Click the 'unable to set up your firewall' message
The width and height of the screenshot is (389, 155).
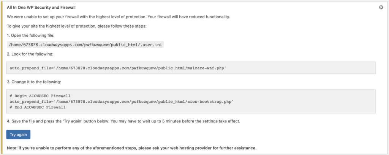pyautogui.click(x=119, y=17)
